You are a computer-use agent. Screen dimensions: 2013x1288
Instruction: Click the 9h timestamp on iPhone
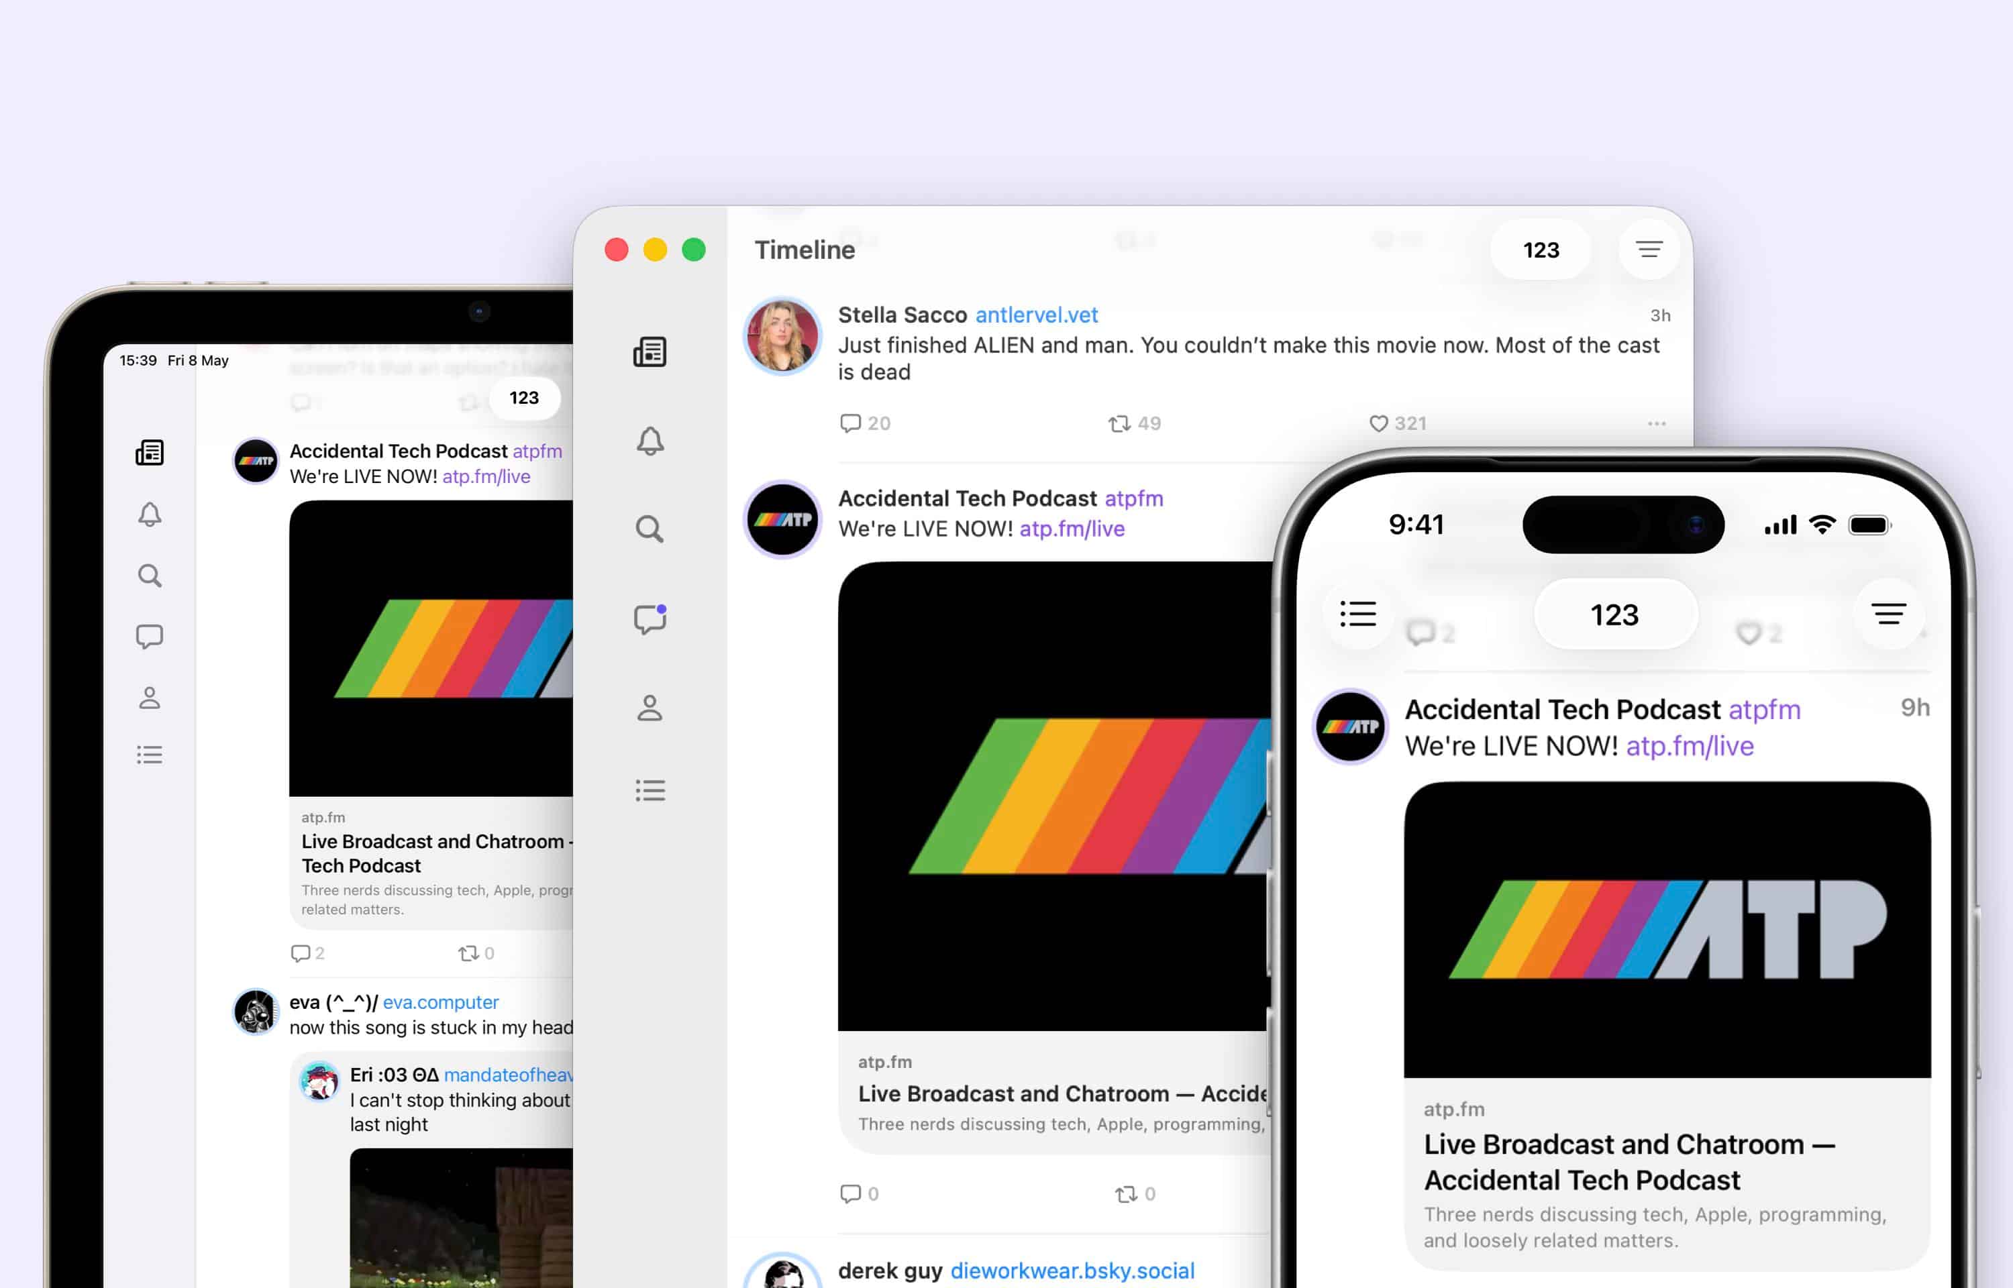pos(1915,708)
